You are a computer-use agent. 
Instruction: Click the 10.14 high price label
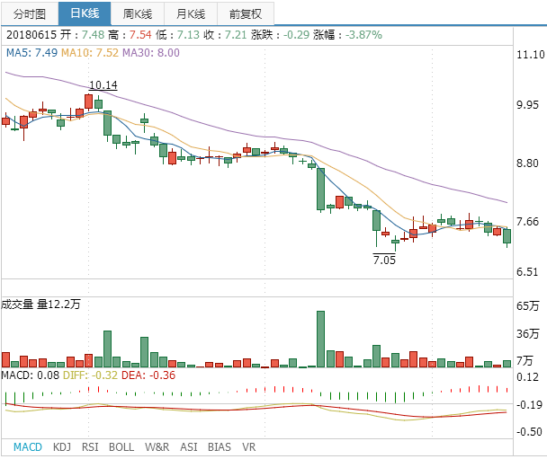[103, 85]
